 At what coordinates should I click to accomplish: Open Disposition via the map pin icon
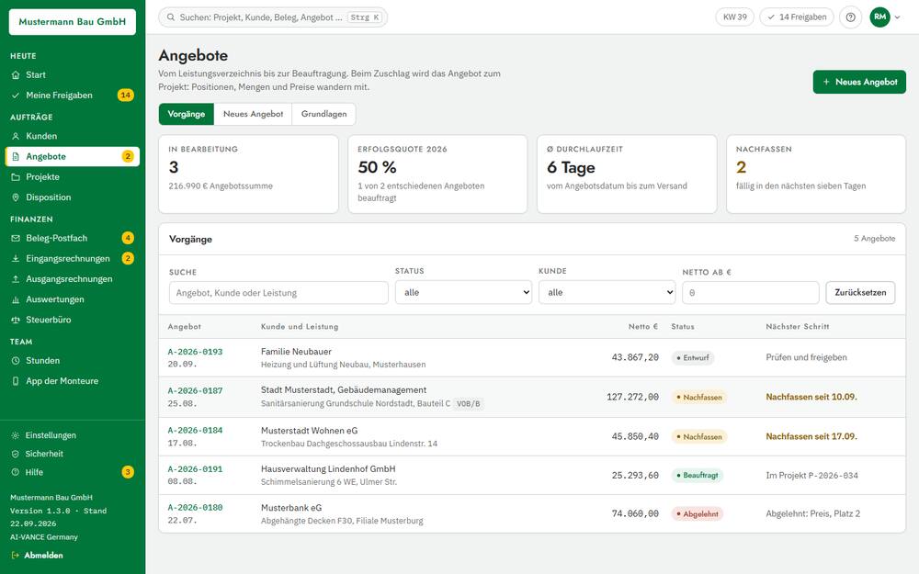(x=16, y=197)
